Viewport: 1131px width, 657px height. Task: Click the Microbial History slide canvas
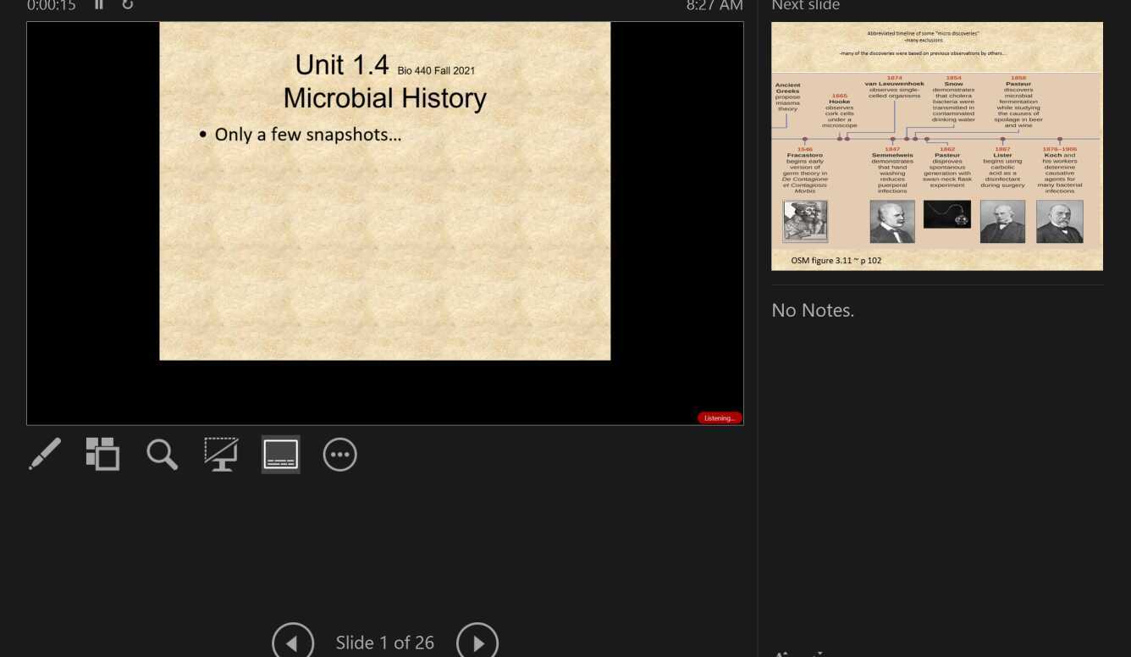click(385, 190)
